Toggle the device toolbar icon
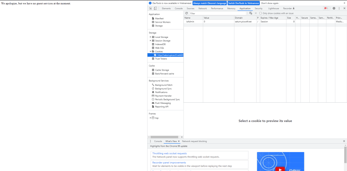Image resolution: width=347 pixels, height=171 pixels. pos(155,8)
